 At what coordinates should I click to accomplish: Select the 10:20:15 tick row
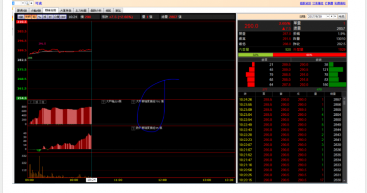(290, 180)
